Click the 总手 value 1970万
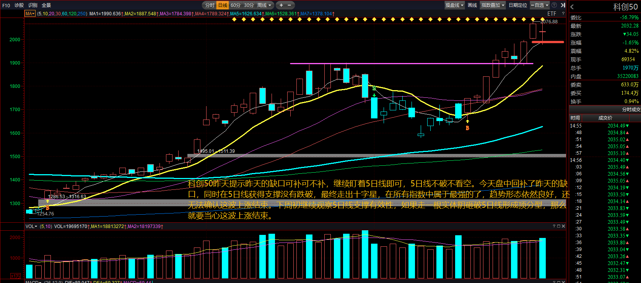 631,68
